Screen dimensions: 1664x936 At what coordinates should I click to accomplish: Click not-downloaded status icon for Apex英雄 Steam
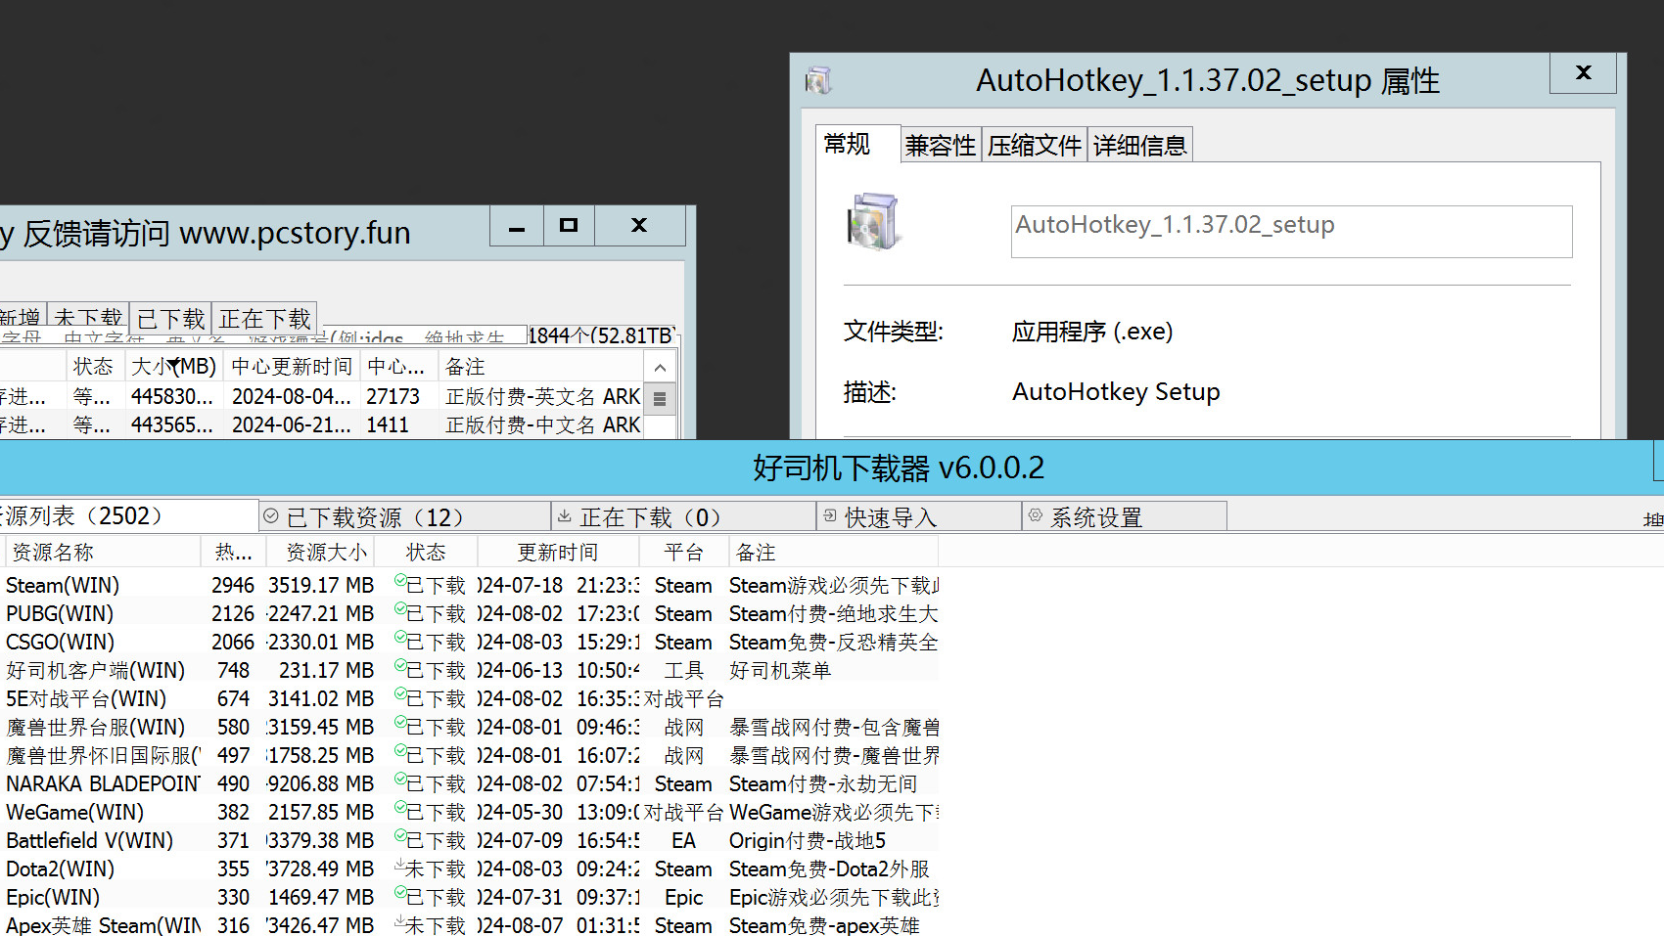400,922
